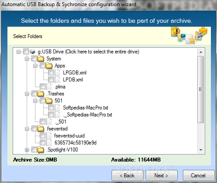Check the LPDB.xml checkbox

tap(51, 80)
